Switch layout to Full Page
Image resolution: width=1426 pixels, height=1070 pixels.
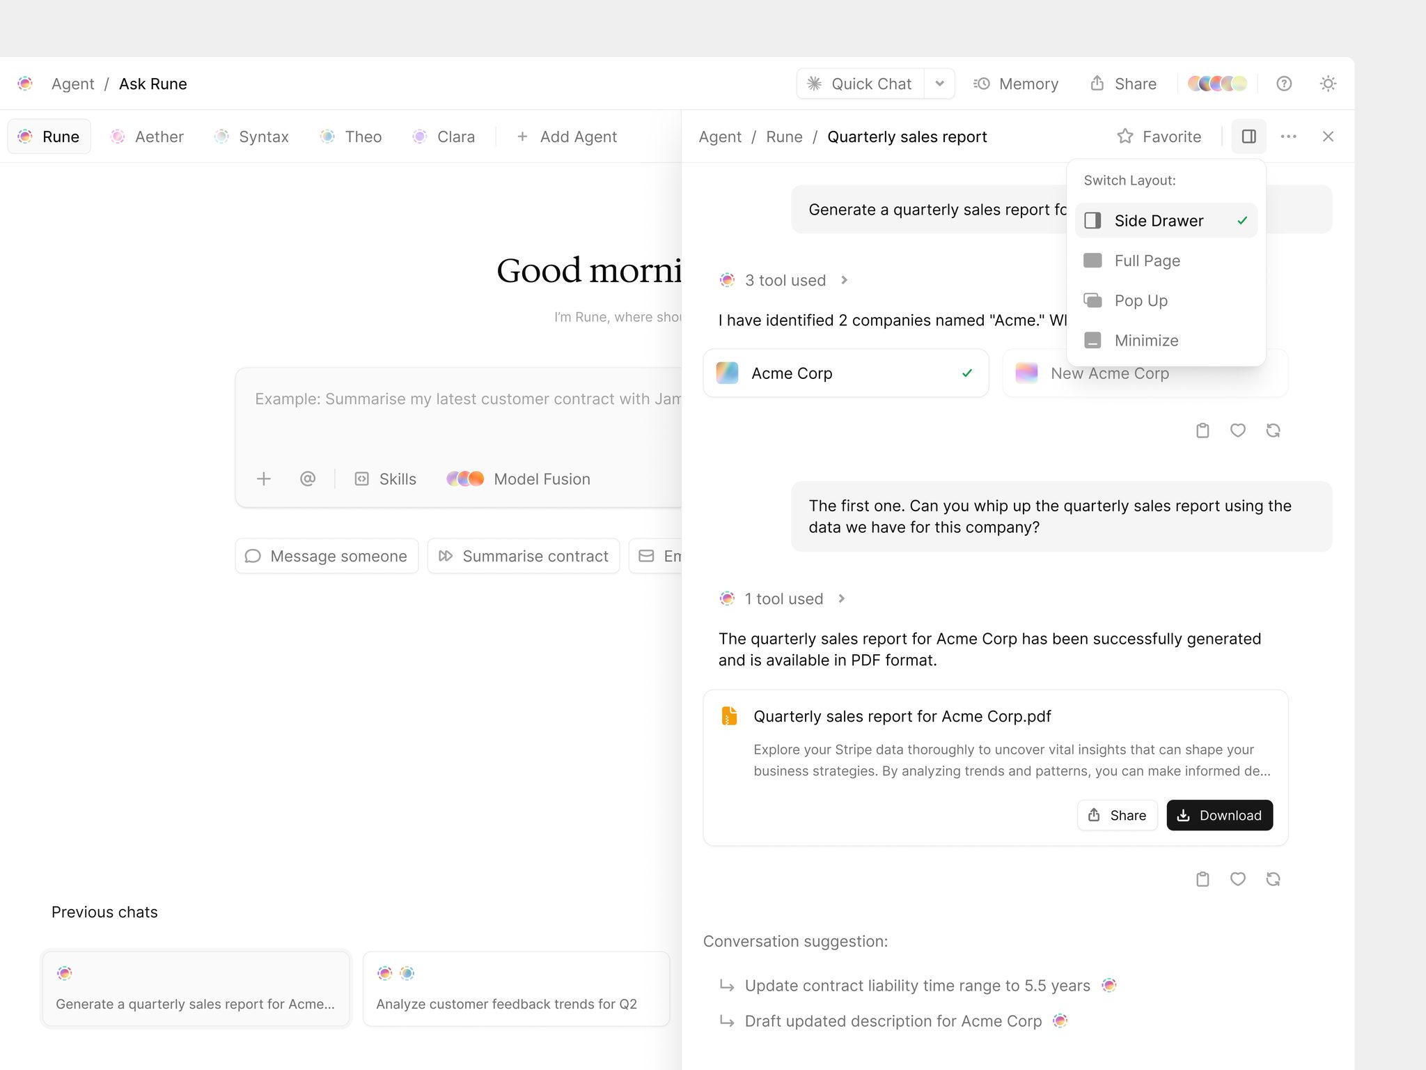(x=1166, y=261)
